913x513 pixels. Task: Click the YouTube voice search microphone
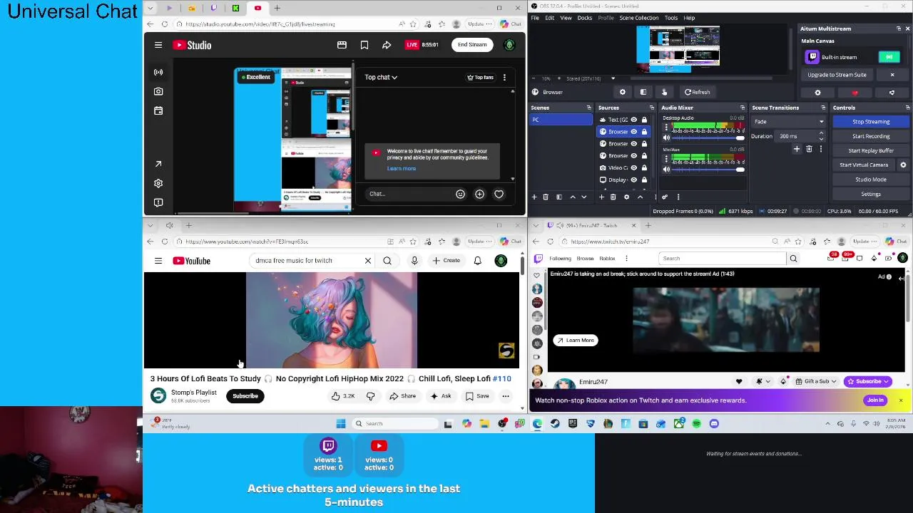click(x=414, y=261)
